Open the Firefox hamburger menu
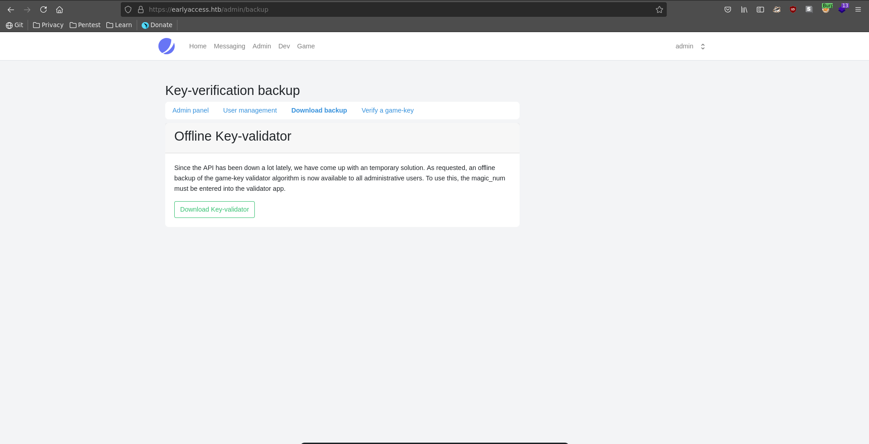 (858, 9)
